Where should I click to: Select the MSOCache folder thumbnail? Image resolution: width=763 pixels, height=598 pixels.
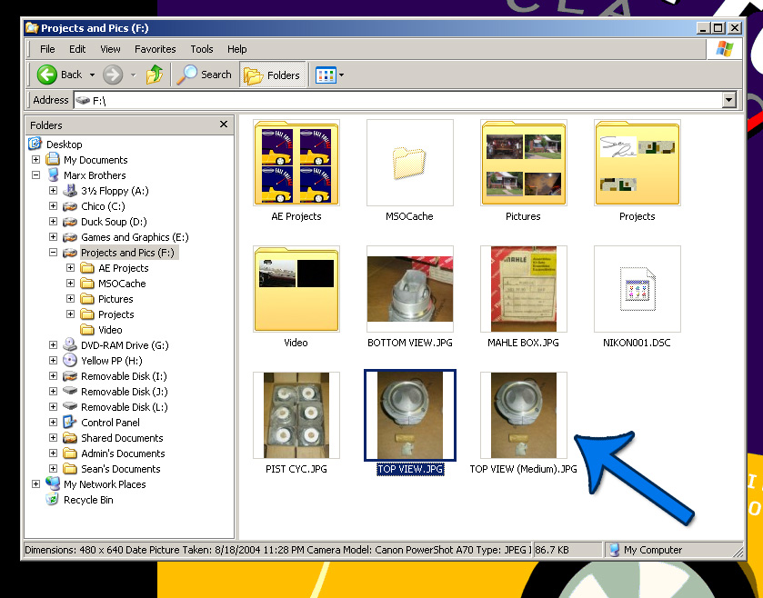[x=410, y=163]
